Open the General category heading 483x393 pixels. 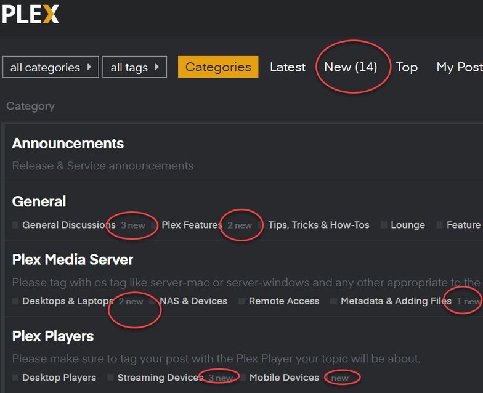point(39,201)
